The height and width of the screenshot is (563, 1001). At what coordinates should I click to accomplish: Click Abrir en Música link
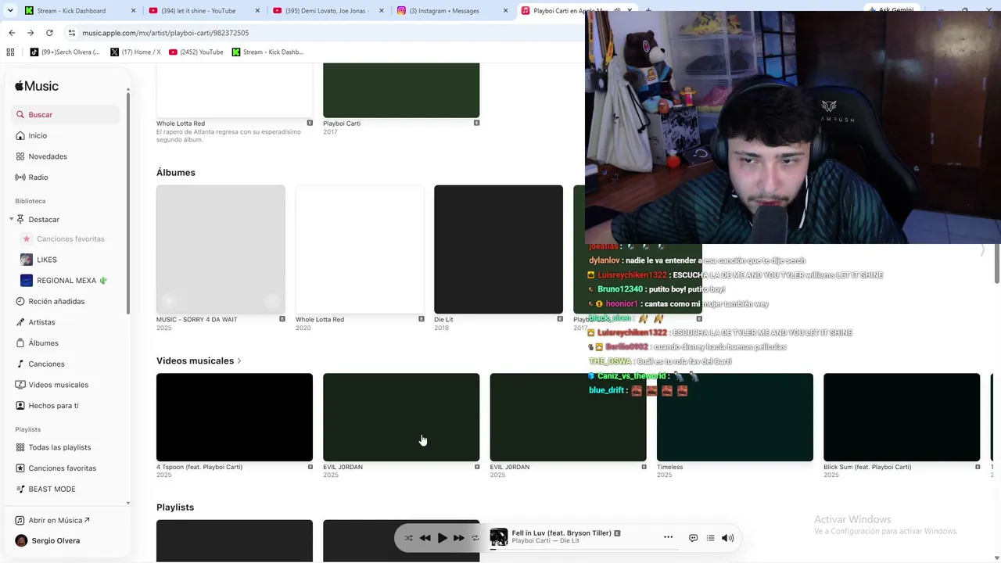59,521
